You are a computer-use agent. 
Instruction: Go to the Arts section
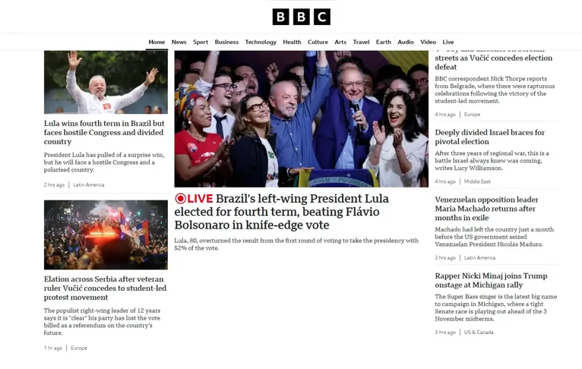[340, 43]
